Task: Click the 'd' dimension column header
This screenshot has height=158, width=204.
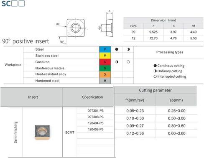Action: pos(153,26)
